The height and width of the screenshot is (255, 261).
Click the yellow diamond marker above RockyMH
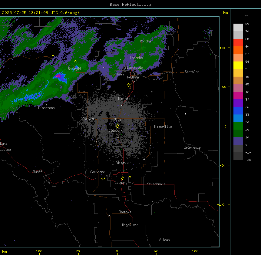(x=75, y=62)
